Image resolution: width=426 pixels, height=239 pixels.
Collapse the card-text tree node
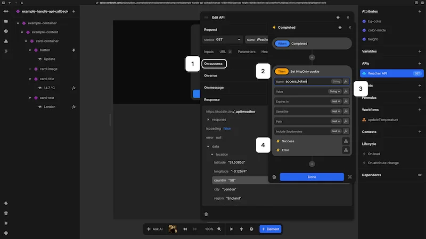pos(30,98)
